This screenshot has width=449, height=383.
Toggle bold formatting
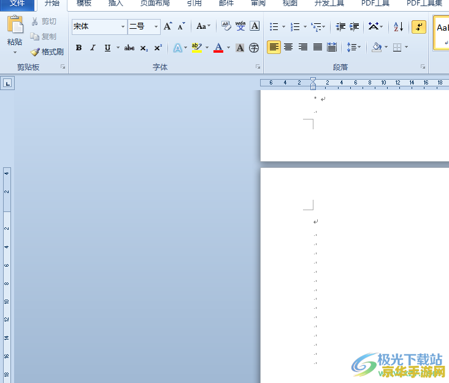79,48
